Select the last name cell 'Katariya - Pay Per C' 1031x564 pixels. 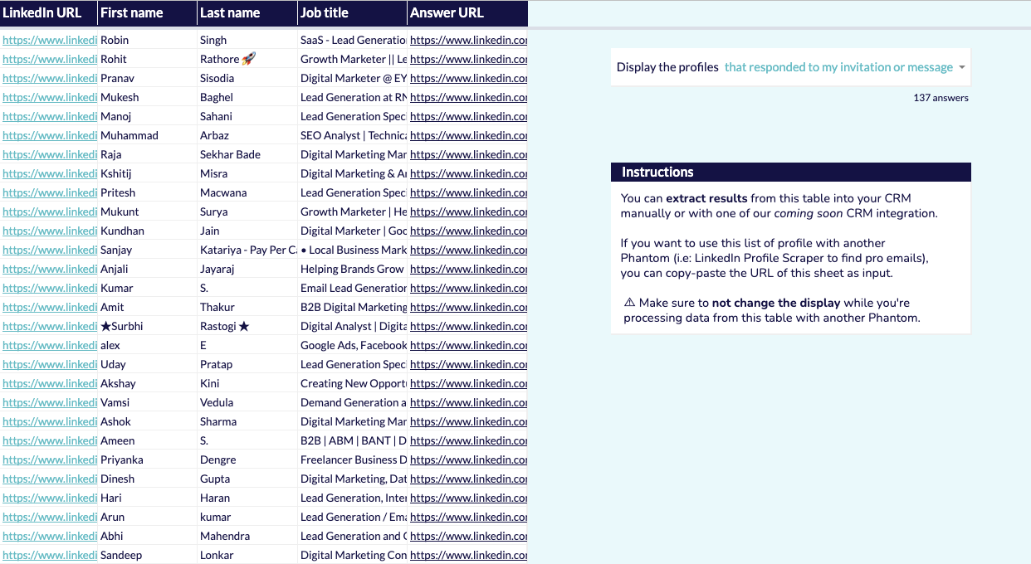click(247, 250)
